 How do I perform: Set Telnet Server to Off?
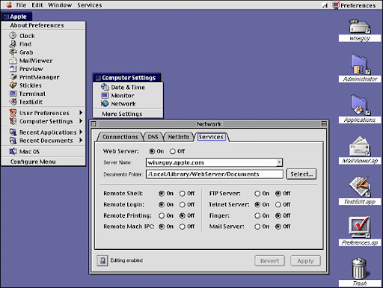click(x=278, y=205)
